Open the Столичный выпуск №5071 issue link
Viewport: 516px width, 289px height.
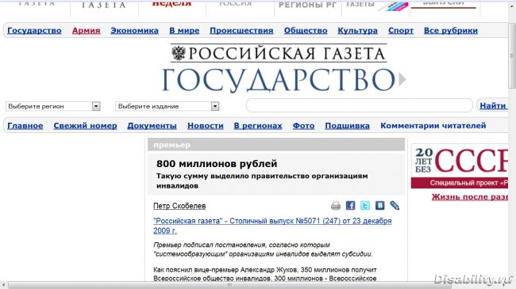point(272,226)
